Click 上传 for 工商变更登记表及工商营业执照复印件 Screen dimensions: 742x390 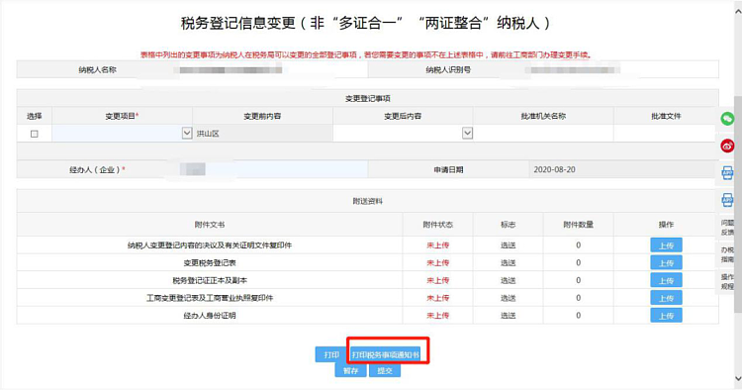(666, 298)
